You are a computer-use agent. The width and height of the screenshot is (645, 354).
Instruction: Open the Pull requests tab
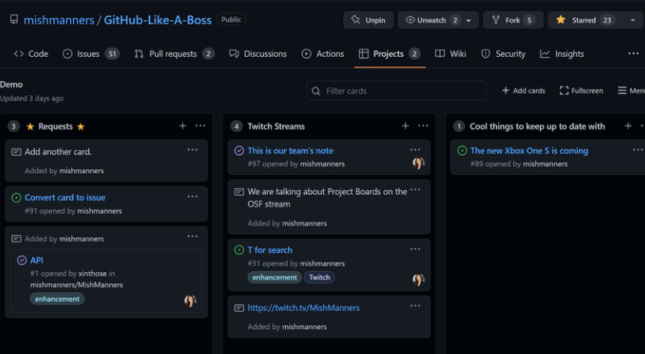pos(174,54)
